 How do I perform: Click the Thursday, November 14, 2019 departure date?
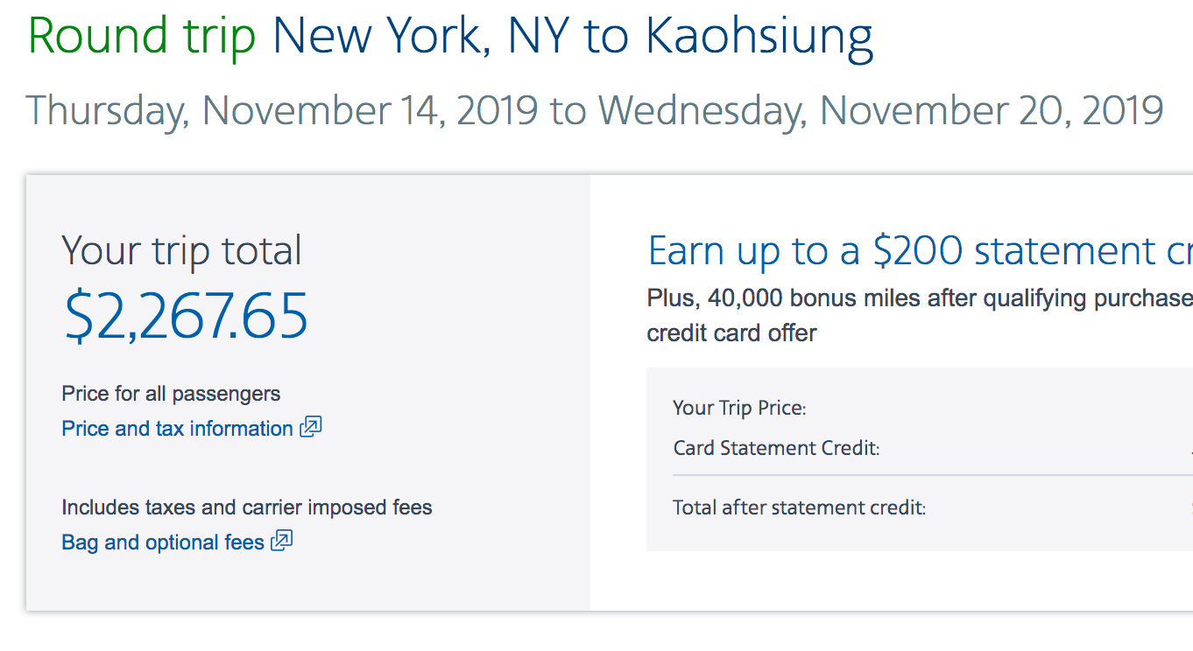click(x=282, y=111)
